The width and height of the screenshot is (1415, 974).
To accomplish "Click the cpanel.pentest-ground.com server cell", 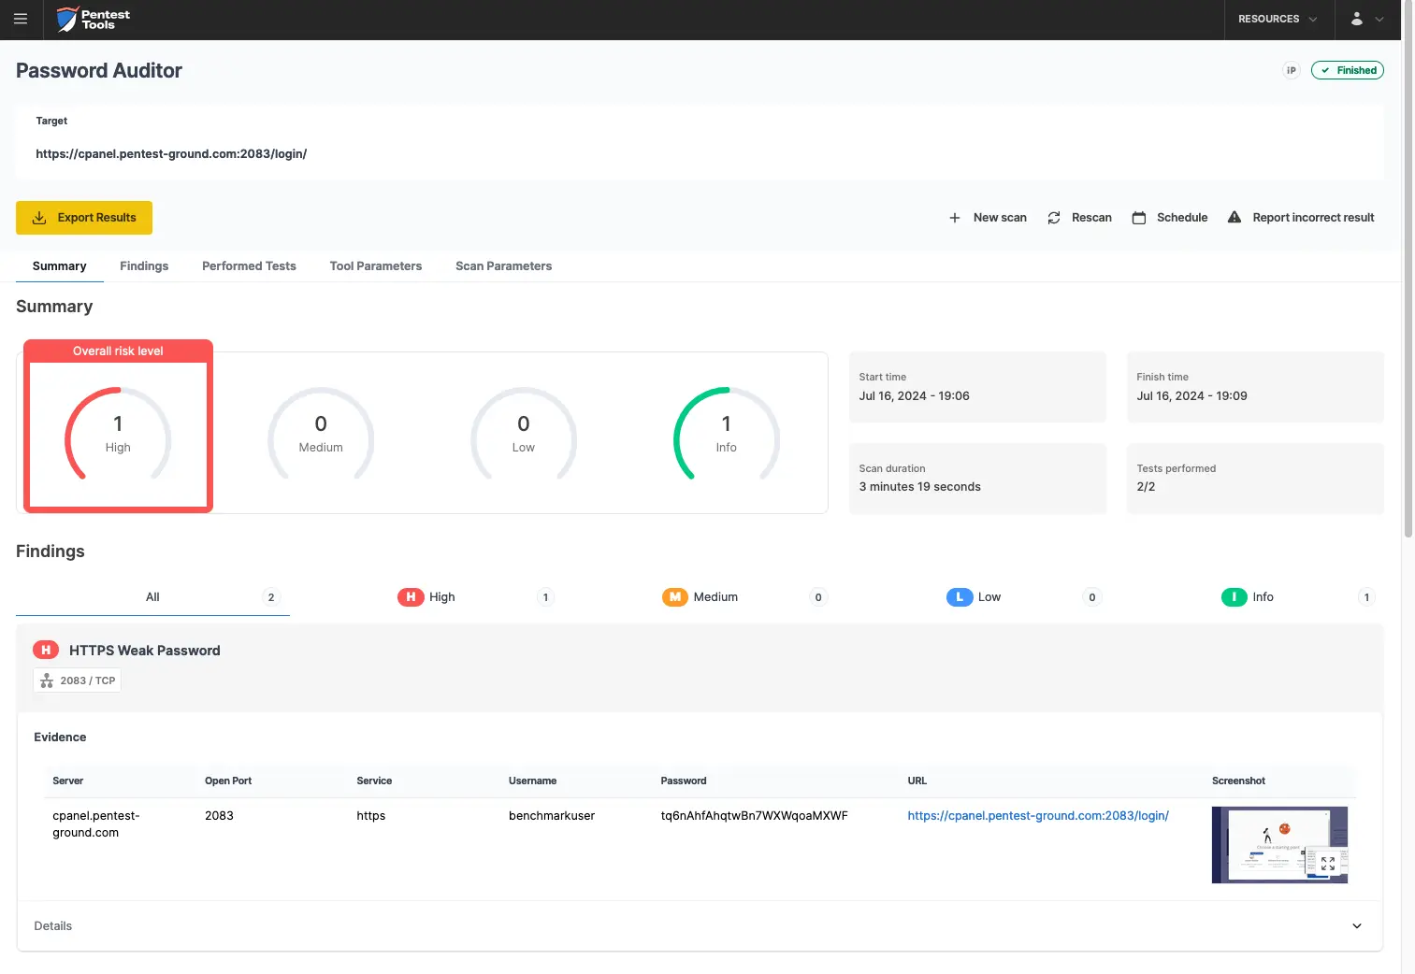I will click(95, 824).
